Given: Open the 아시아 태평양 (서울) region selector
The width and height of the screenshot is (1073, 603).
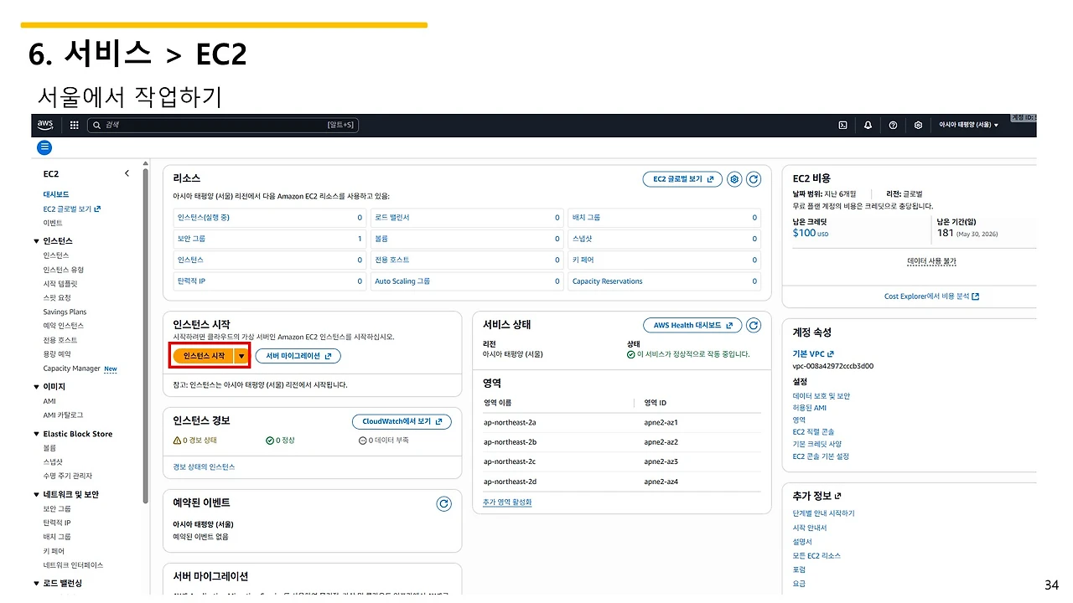Looking at the screenshot, I should pyautogui.click(x=969, y=125).
